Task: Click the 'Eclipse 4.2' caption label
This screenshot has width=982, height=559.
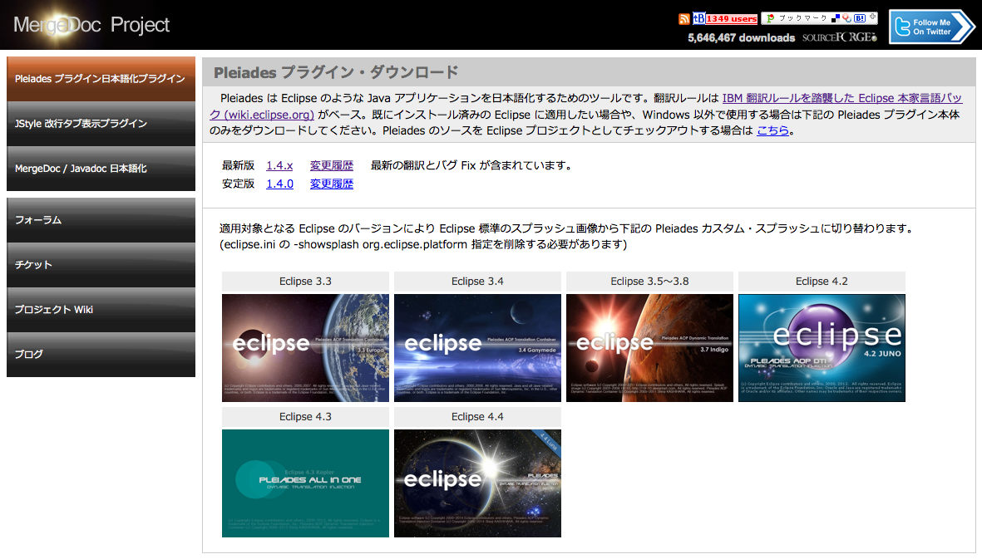Action: [x=822, y=282]
